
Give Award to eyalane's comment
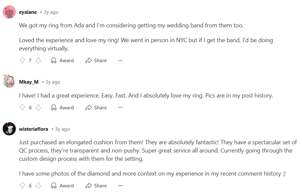[x=62, y=61]
